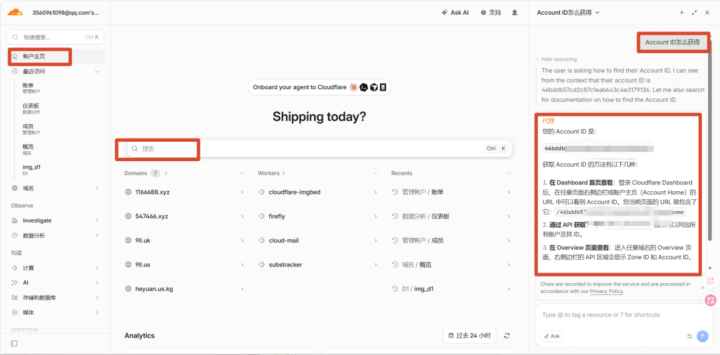
Task: Expand the 媒体 sidebar menu
Action: pyautogui.click(x=55, y=312)
